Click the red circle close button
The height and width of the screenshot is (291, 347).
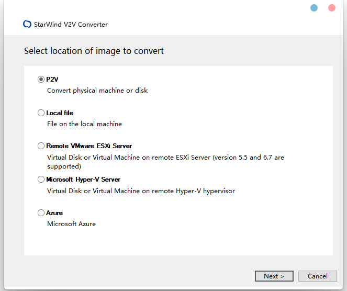click(331, 8)
